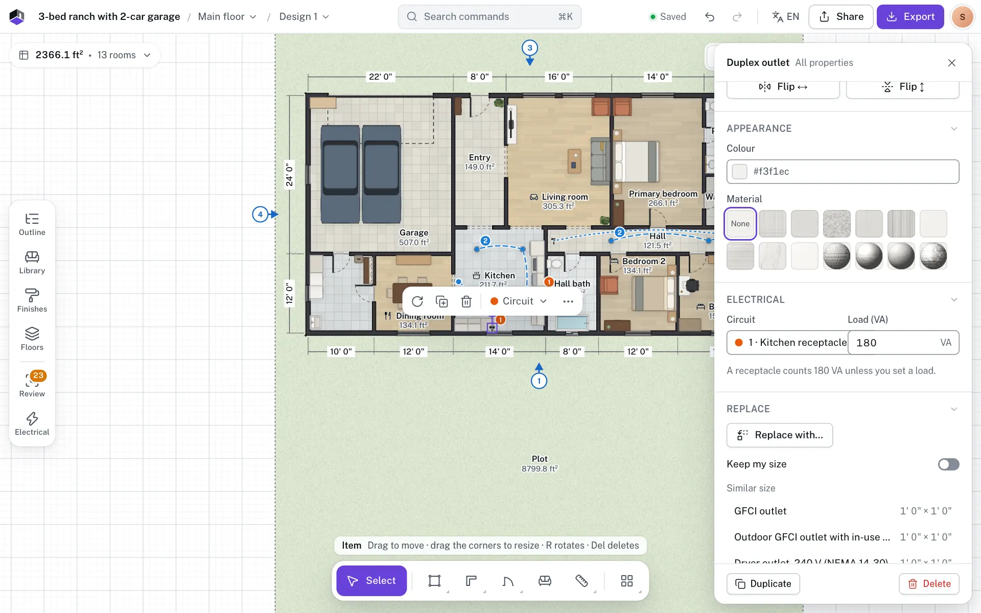This screenshot has width=981, height=613.
Task: Expand the 13 rooms area summary
Action: coord(124,55)
